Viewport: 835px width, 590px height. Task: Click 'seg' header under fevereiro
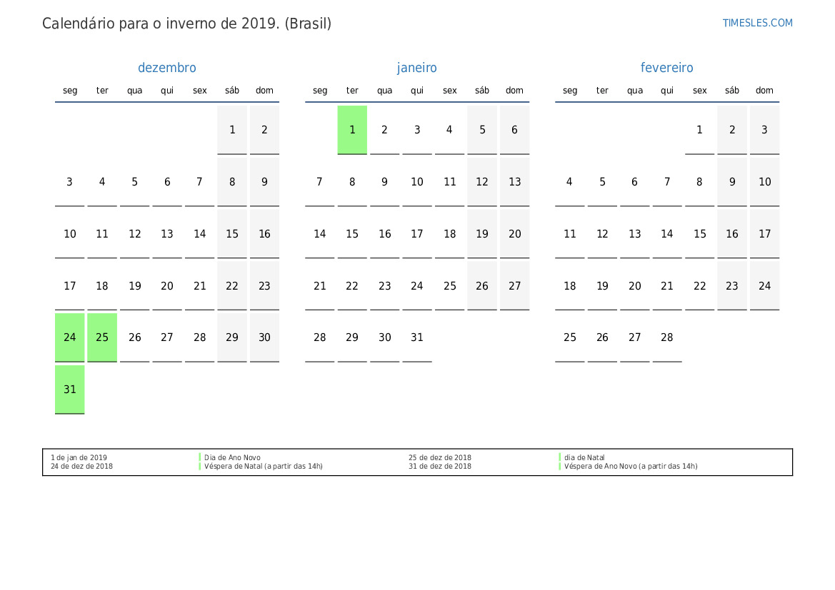[570, 91]
